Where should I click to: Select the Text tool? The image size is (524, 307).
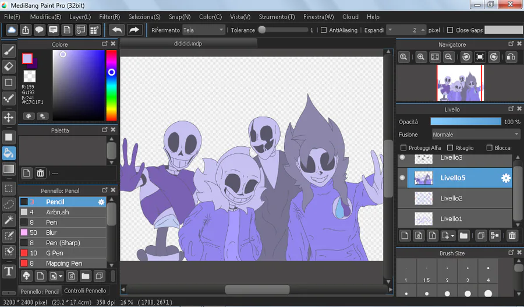coord(9,271)
